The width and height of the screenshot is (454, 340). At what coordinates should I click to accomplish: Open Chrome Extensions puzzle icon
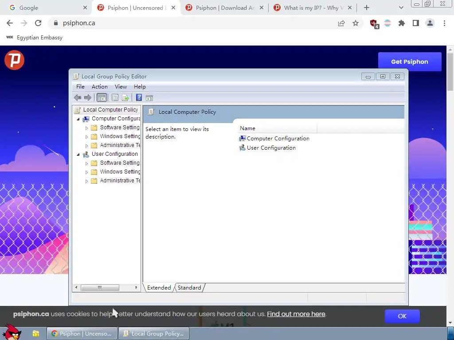[x=401, y=23]
